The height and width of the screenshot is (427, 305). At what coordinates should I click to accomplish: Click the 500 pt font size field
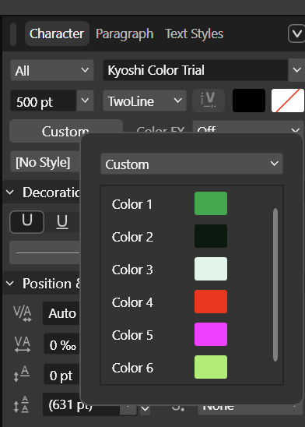point(44,101)
